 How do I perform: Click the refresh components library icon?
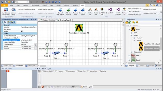(x=130, y=22)
